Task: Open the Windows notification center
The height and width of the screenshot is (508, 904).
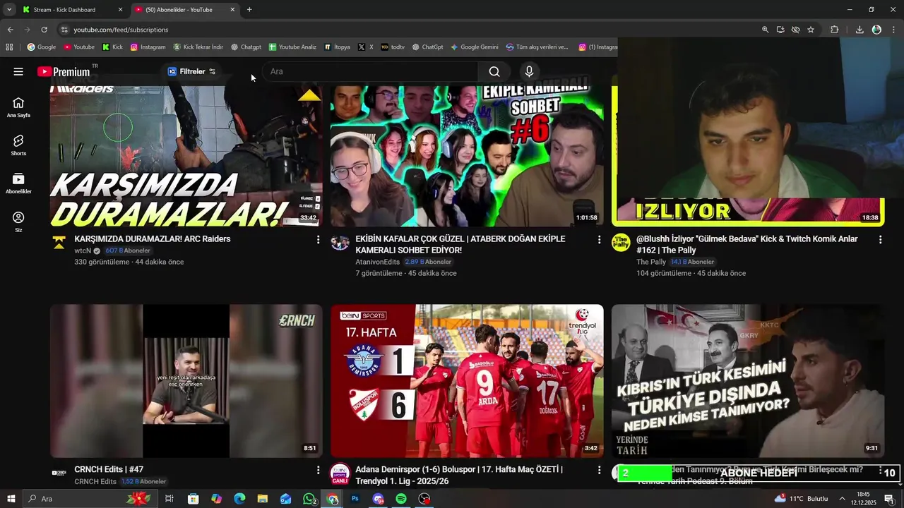Action: [889, 499]
